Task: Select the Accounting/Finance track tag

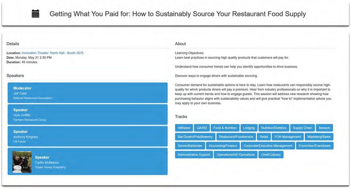Action: pos(223,146)
